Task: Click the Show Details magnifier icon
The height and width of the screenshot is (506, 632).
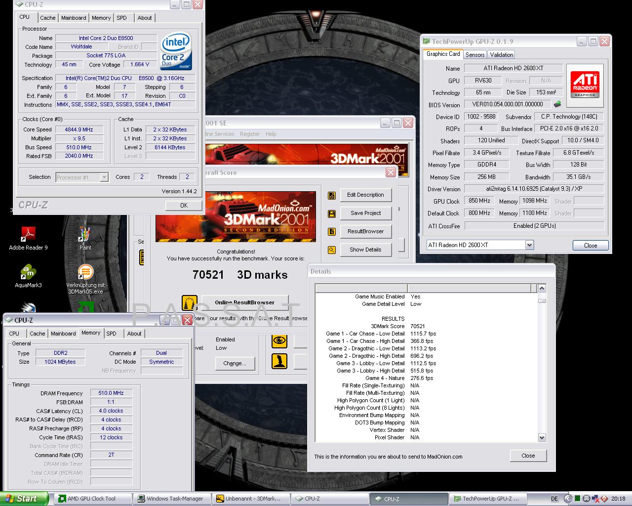Action: 331,250
